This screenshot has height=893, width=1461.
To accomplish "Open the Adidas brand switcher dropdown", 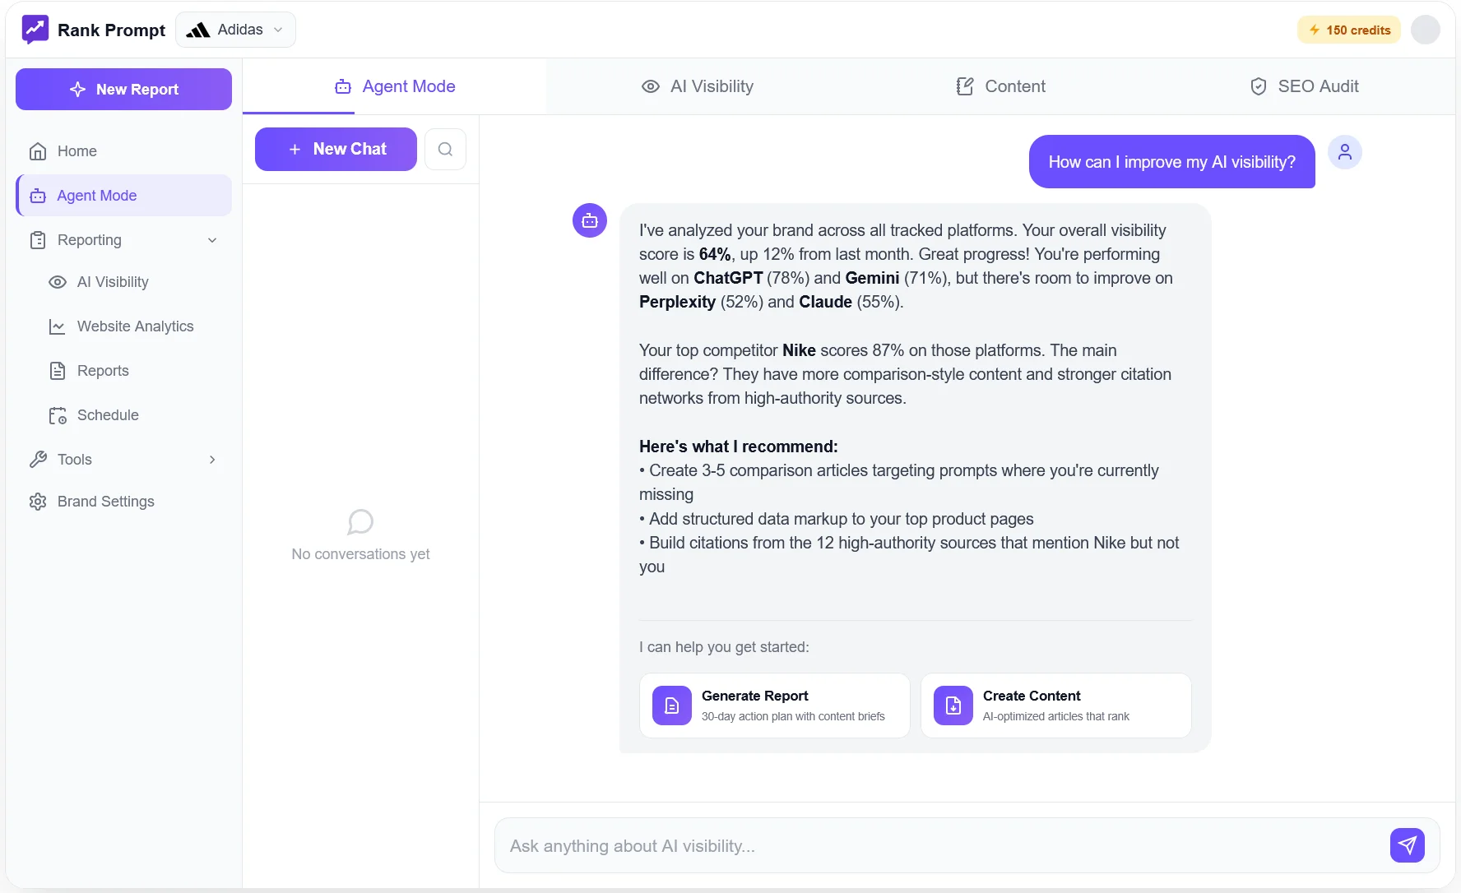I will tap(235, 29).
